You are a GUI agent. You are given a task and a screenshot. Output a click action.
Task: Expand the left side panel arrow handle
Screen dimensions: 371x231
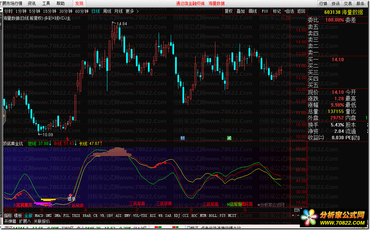[4, 116]
